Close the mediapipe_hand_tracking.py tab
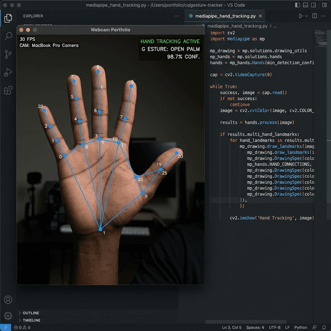 pos(260,16)
